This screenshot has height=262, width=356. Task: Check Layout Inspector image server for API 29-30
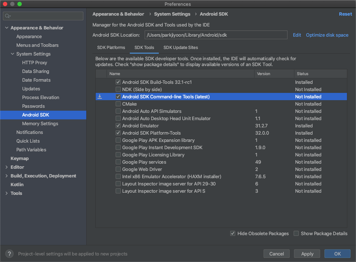click(x=118, y=184)
